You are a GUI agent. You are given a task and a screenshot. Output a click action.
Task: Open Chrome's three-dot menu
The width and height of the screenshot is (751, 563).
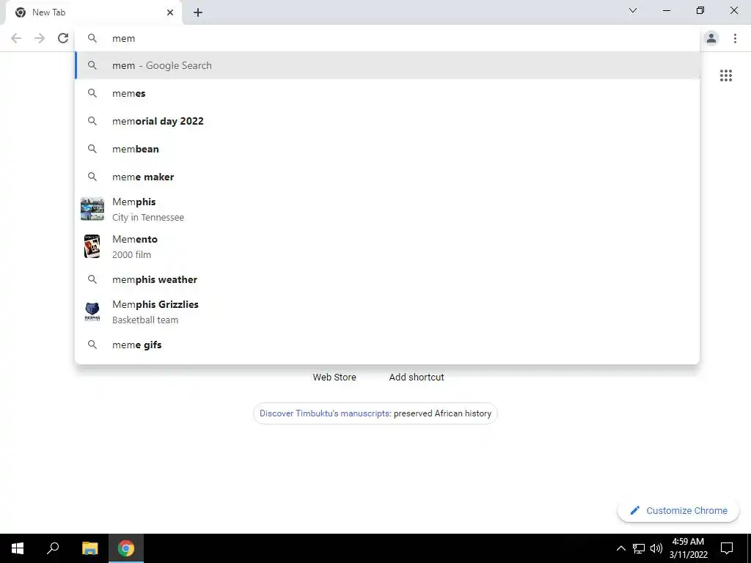pos(735,38)
